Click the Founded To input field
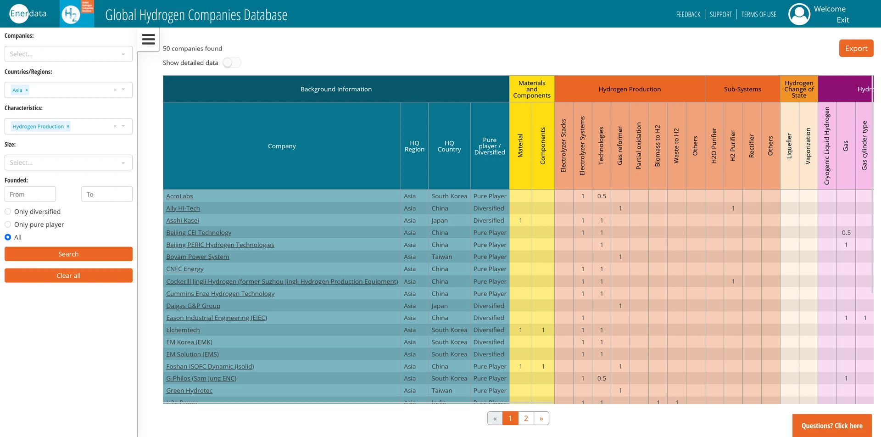This screenshot has height=437, width=881. [x=107, y=194]
